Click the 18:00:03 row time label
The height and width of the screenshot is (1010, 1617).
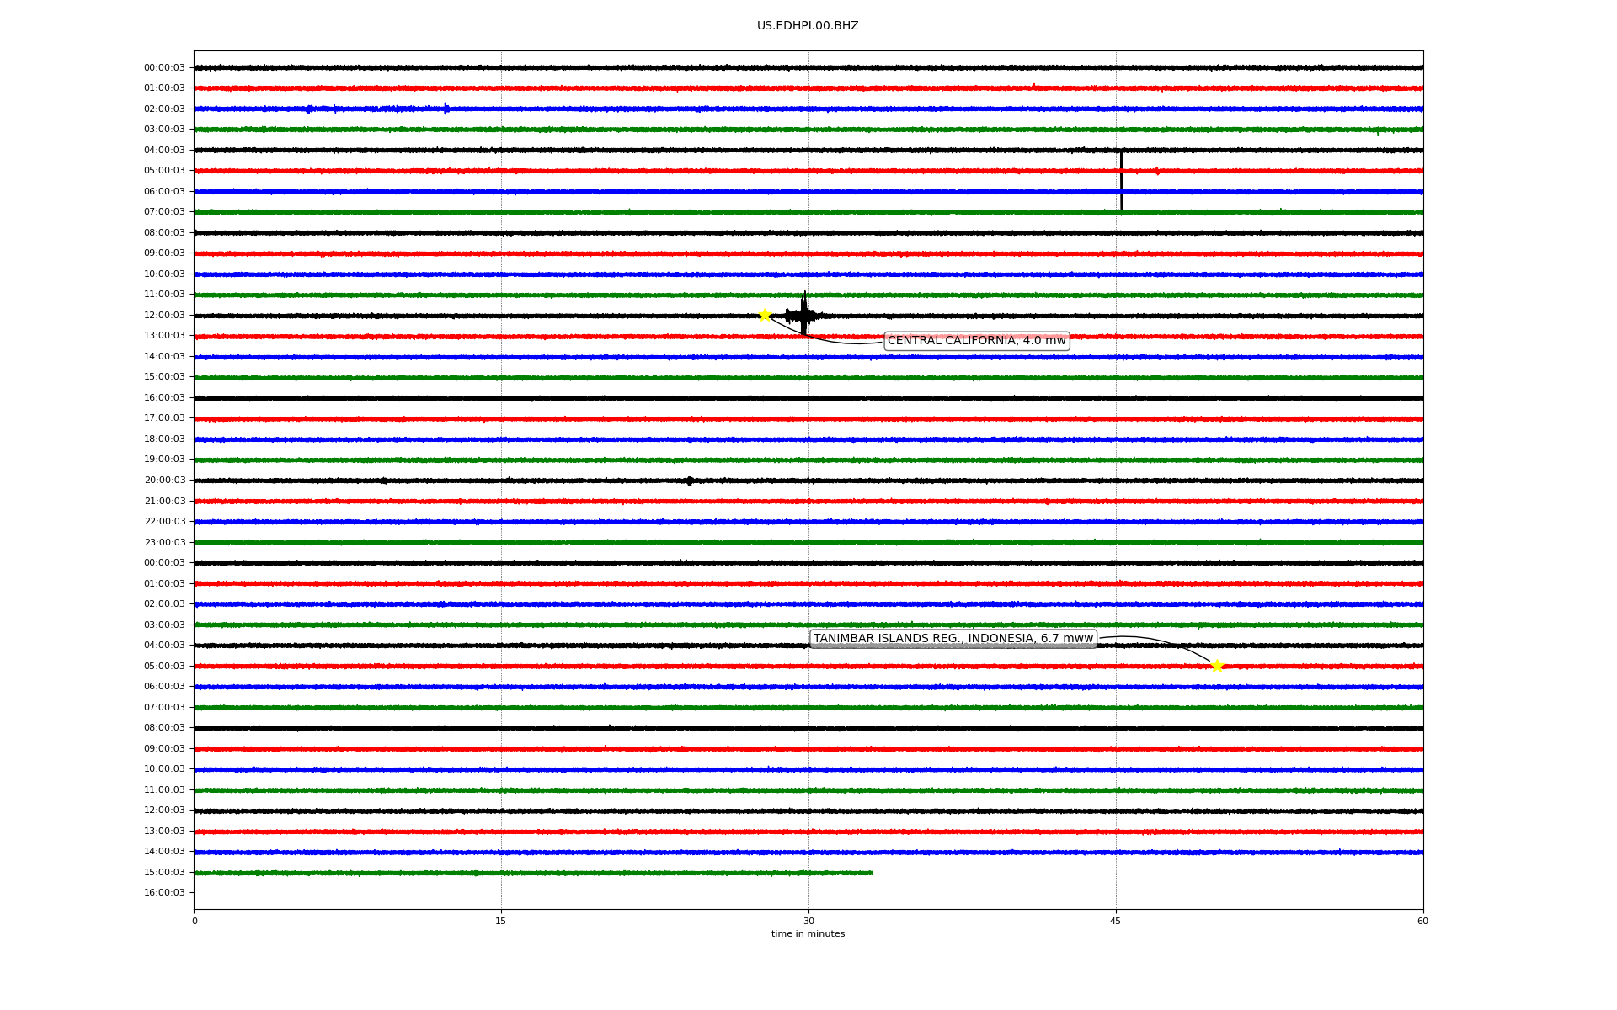pyautogui.click(x=164, y=439)
